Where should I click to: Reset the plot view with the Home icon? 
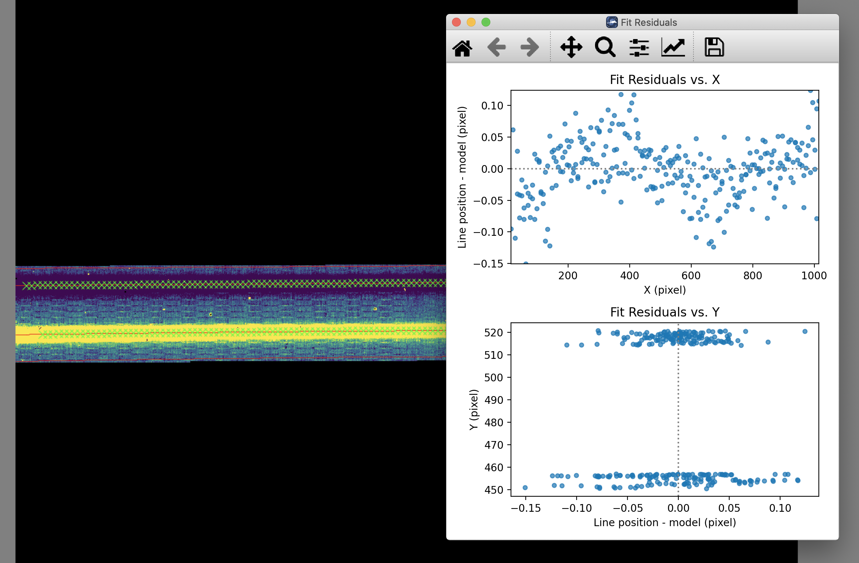(x=463, y=48)
